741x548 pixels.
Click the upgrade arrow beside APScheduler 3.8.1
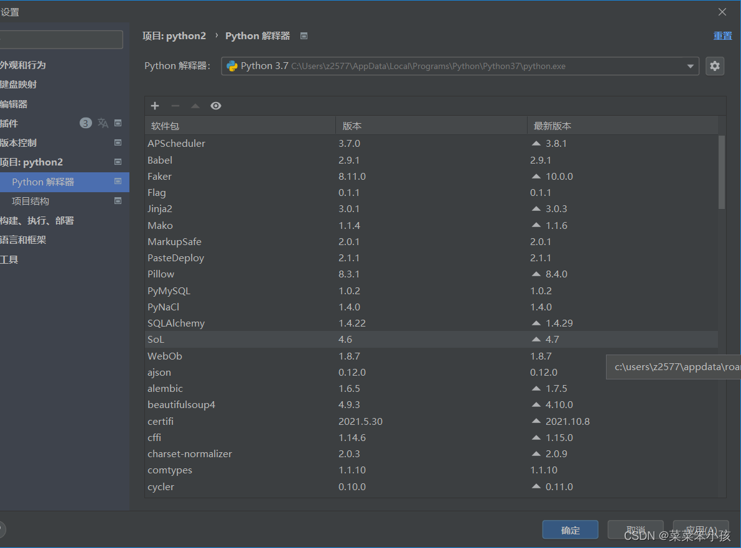[x=536, y=143]
